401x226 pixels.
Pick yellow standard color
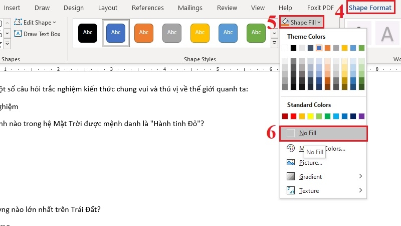click(x=310, y=117)
